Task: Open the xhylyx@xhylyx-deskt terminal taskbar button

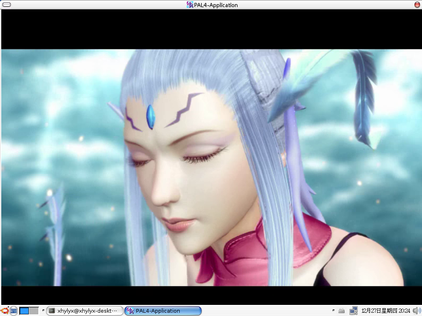Action: click(84, 311)
